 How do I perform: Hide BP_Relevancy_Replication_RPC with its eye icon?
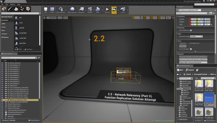pos(2,100)
